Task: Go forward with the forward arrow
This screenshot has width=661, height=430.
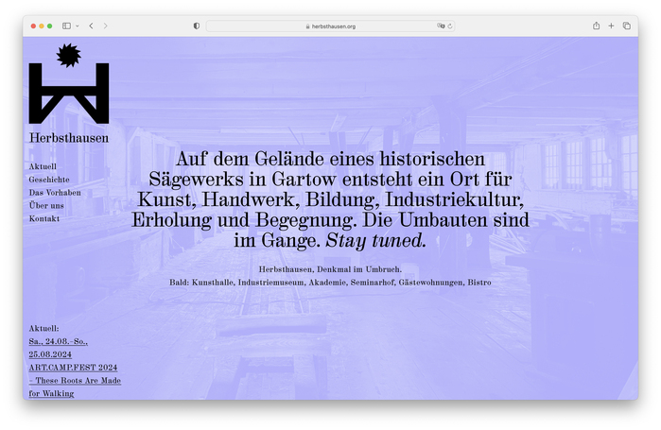Action: [105, 26]
